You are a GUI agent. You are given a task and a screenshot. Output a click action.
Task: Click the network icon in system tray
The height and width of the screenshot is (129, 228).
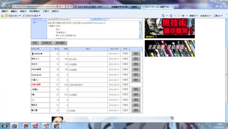[206, 126]
